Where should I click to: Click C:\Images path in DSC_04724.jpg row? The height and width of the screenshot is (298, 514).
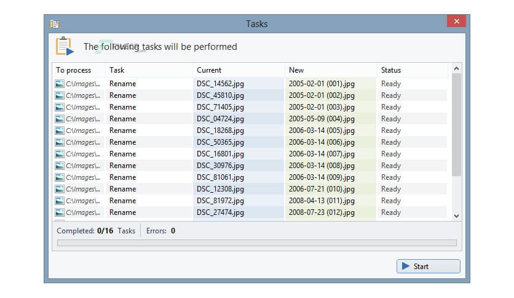point(83,119)
